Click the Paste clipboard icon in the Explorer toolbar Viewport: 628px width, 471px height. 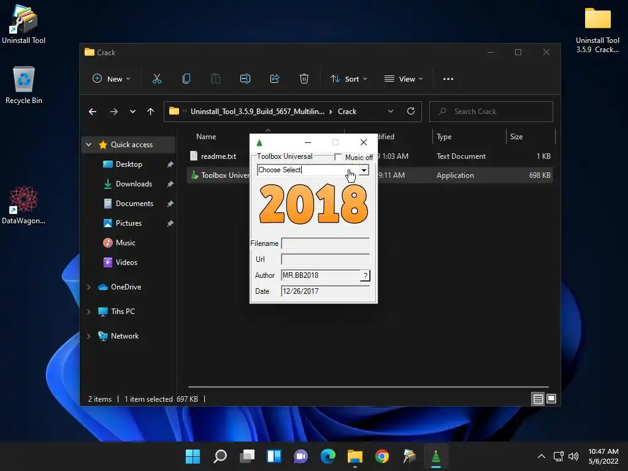(215, 79)
